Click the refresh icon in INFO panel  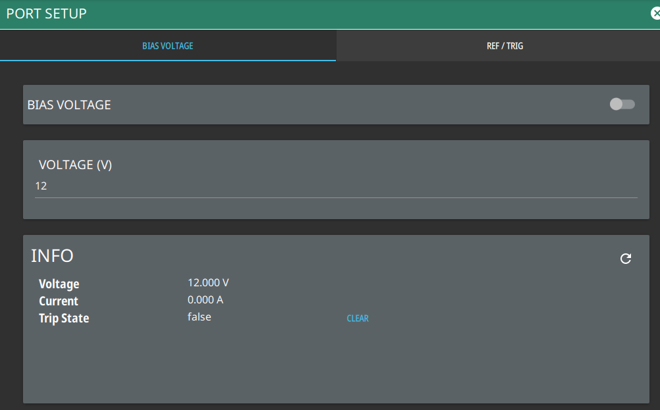click(626, 259)
